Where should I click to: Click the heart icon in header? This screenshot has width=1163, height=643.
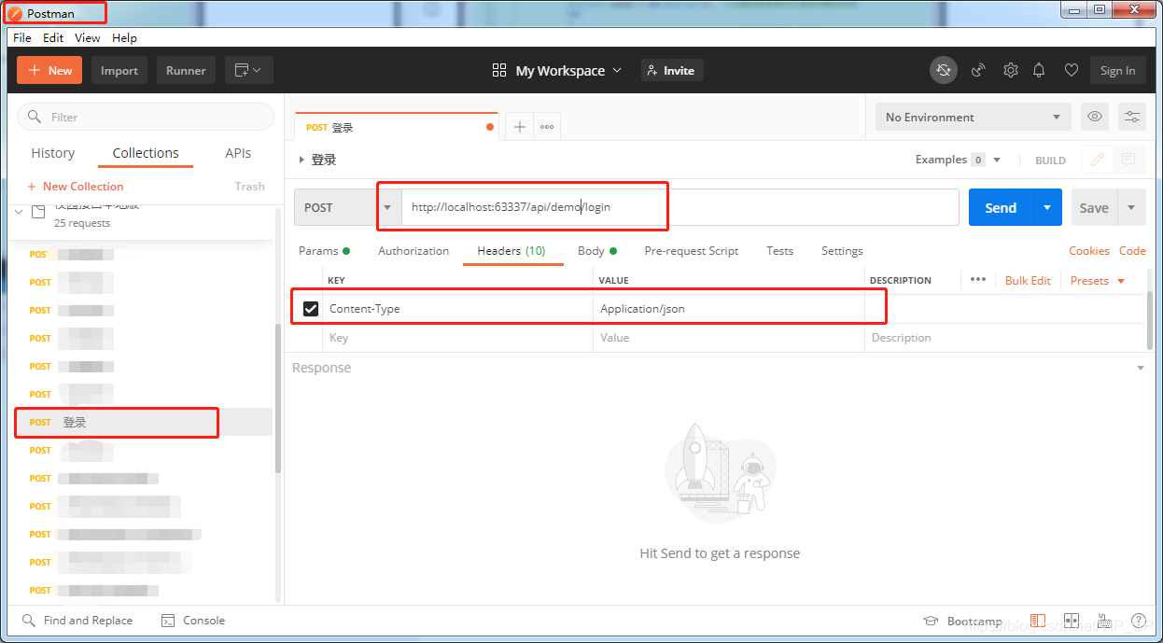(1072, 70)
